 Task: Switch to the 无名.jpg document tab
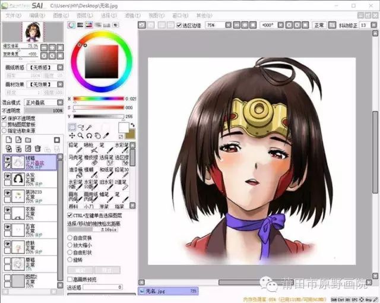pos(169,291)
